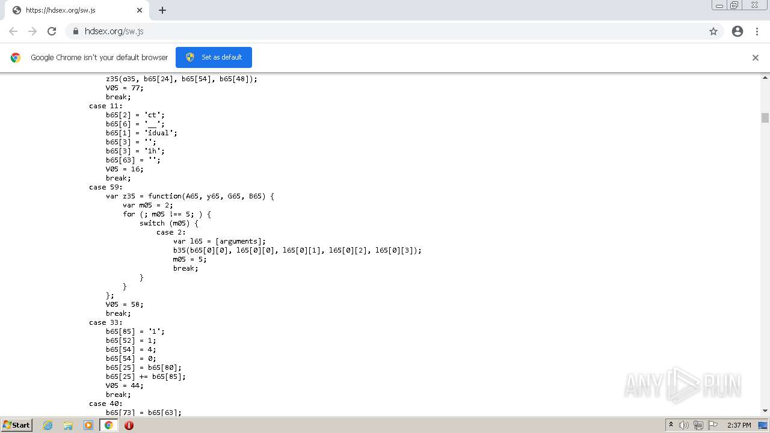770x433 pixels.
Task: Click the 'var z35 = function' line
Action: coord(190,196)
